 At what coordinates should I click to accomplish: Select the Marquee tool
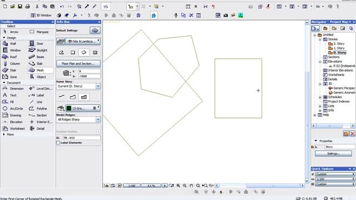point(39,32)
